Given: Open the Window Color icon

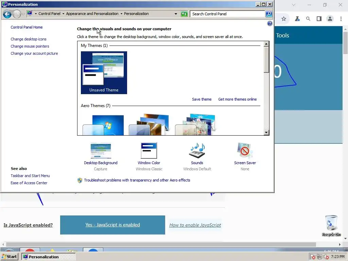Looking at the screenshot, I should [x=149, y=151].
